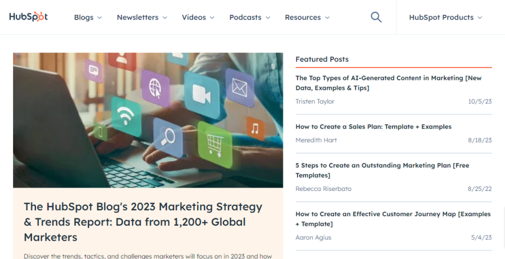505x259 pixels.
Task: View author Meredith Hart
Action: click(x=316, y=141)
